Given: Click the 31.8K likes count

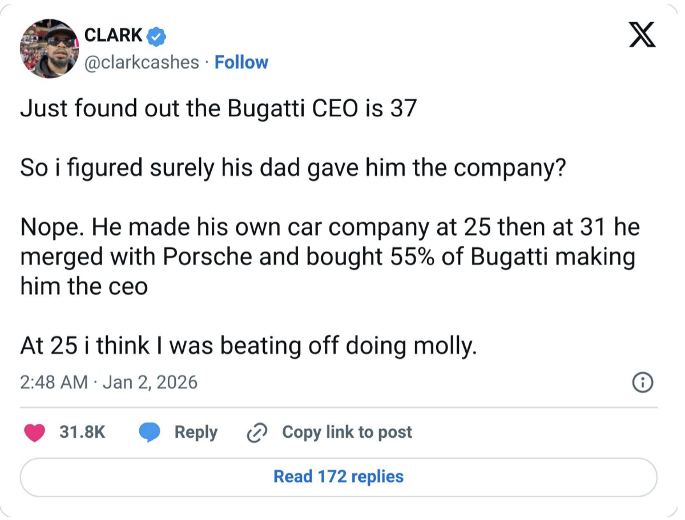Looking at the screenshot, I should (x=82, y=432).
